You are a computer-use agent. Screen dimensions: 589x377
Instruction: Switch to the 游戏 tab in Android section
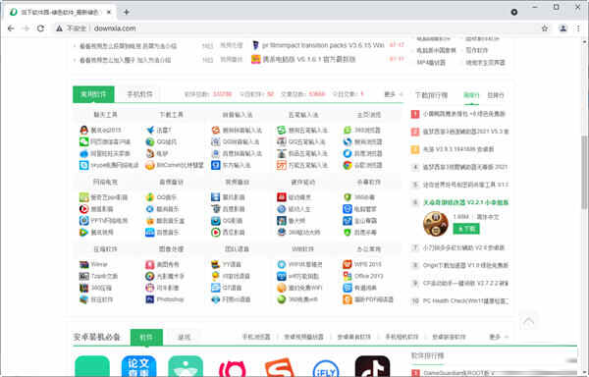(185, 337)
